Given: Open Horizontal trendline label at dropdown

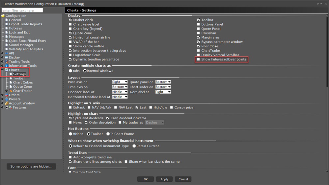Looking at the screenshot, I should coord(120,97).
